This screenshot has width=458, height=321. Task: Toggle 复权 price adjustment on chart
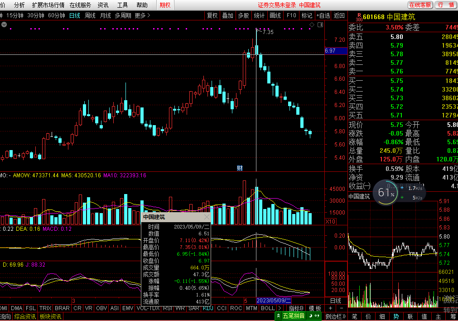(x=212, y=15)
